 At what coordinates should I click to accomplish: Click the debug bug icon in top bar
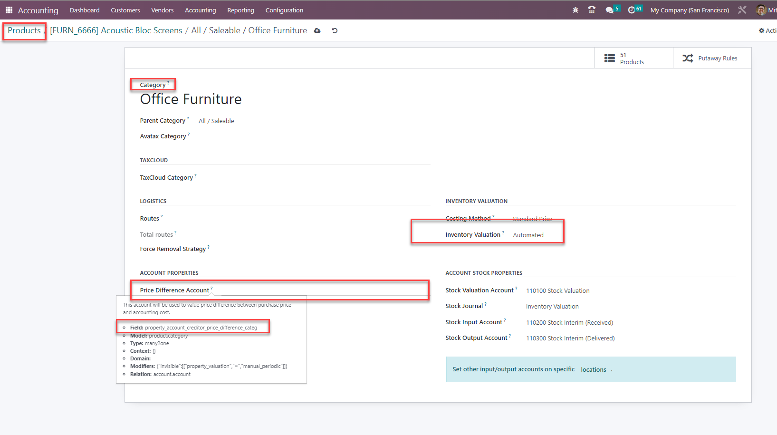(576, 10)
